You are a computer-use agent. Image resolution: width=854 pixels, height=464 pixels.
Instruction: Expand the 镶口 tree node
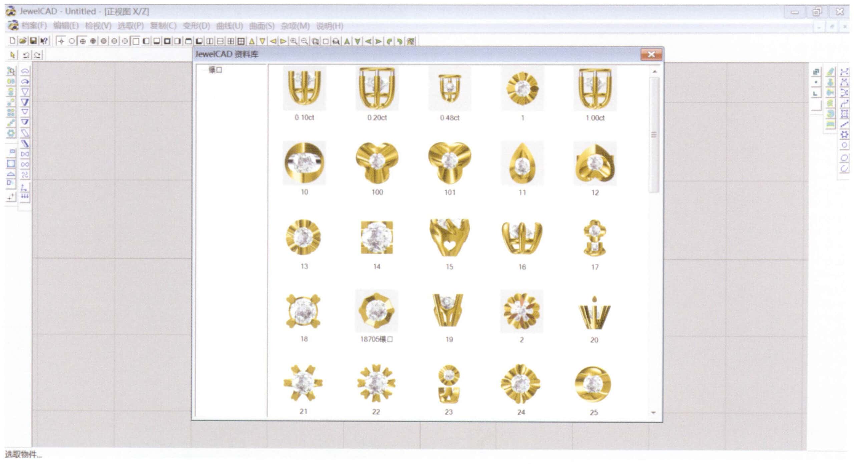pyautogui.click(x=215, y=70)
